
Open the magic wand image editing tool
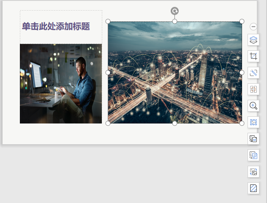click(253, 73)
